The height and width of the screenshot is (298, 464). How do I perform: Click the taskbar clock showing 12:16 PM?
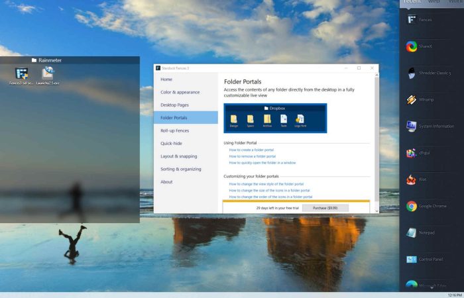tap(455, 295)
